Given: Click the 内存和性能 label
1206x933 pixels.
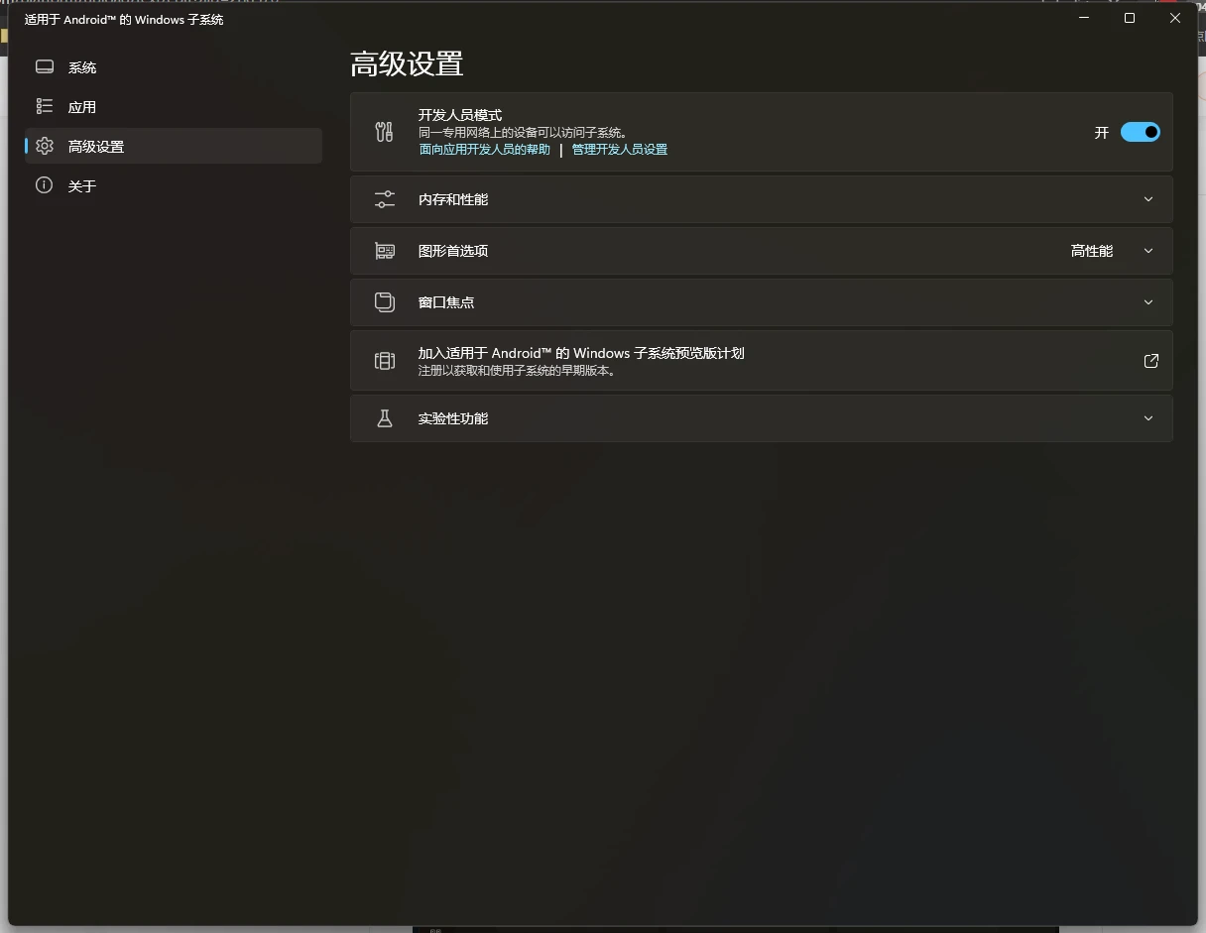Looking at the screenshot, I should (453, 199).
